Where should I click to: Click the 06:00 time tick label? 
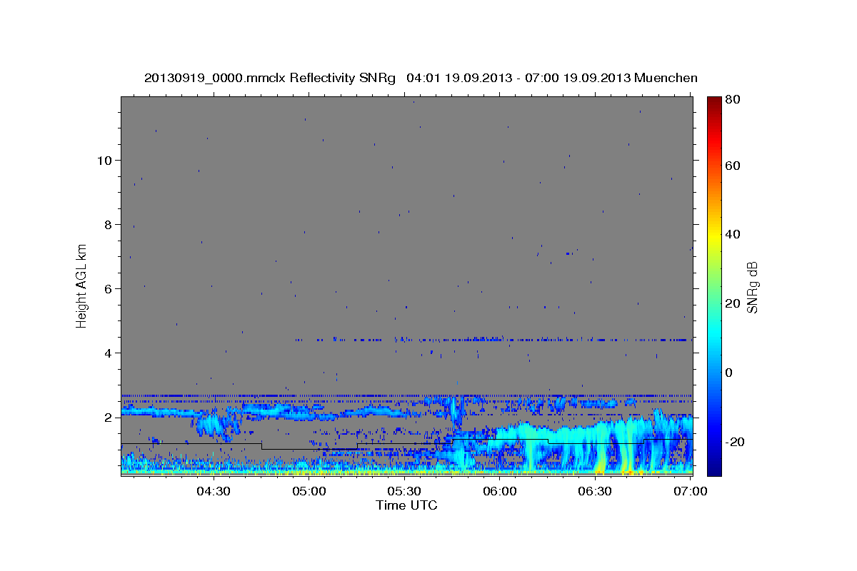pos(500,491)
